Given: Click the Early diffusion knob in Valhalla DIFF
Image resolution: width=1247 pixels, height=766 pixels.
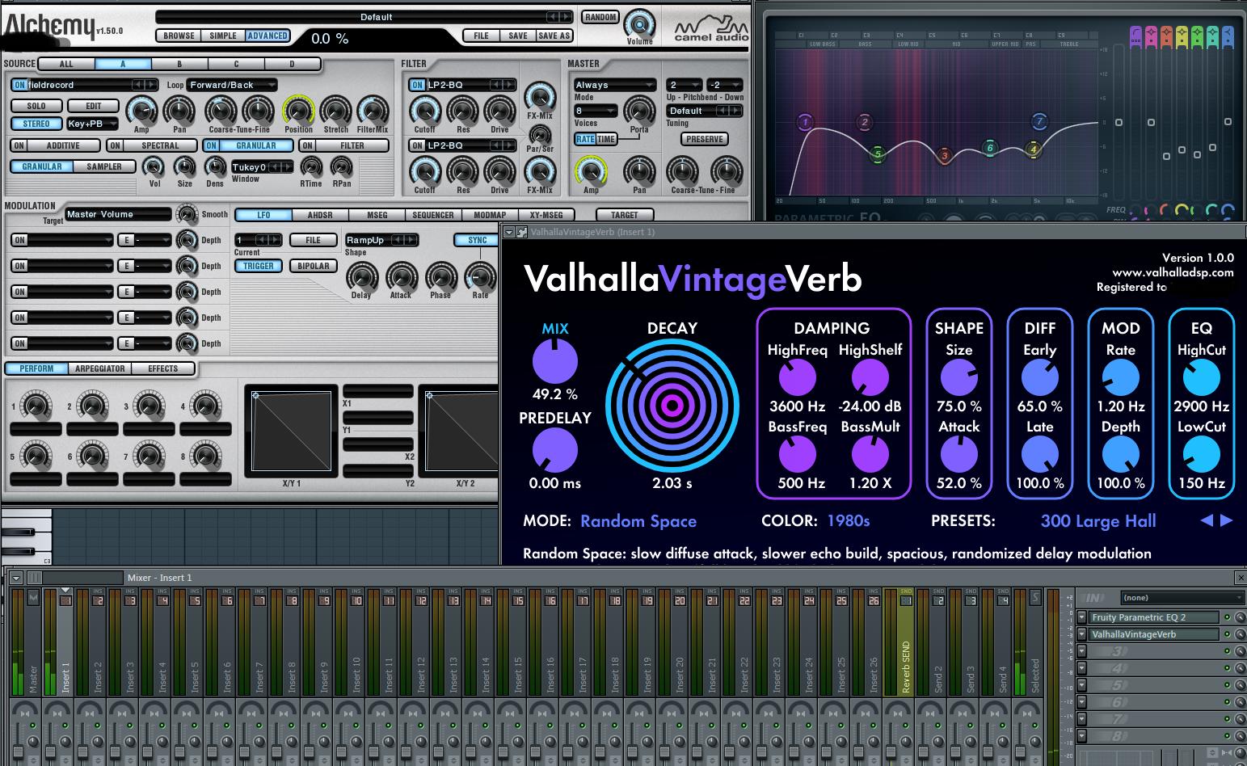Looking at the screenshot, I should click(x=1039, y=377).
